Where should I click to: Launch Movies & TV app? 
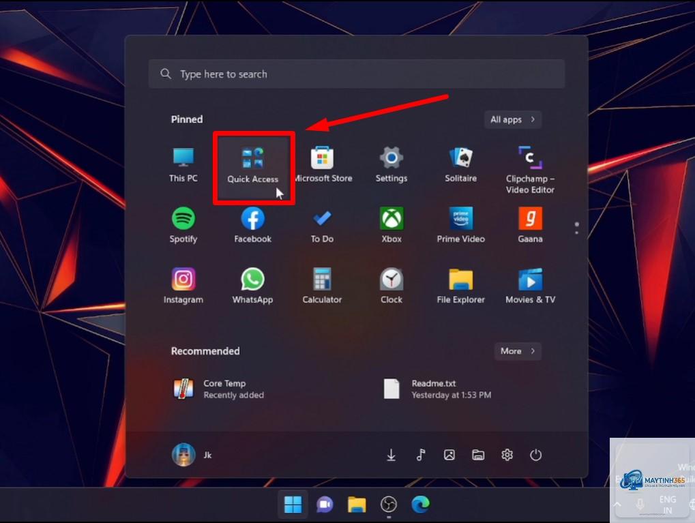tap(530, 286)
